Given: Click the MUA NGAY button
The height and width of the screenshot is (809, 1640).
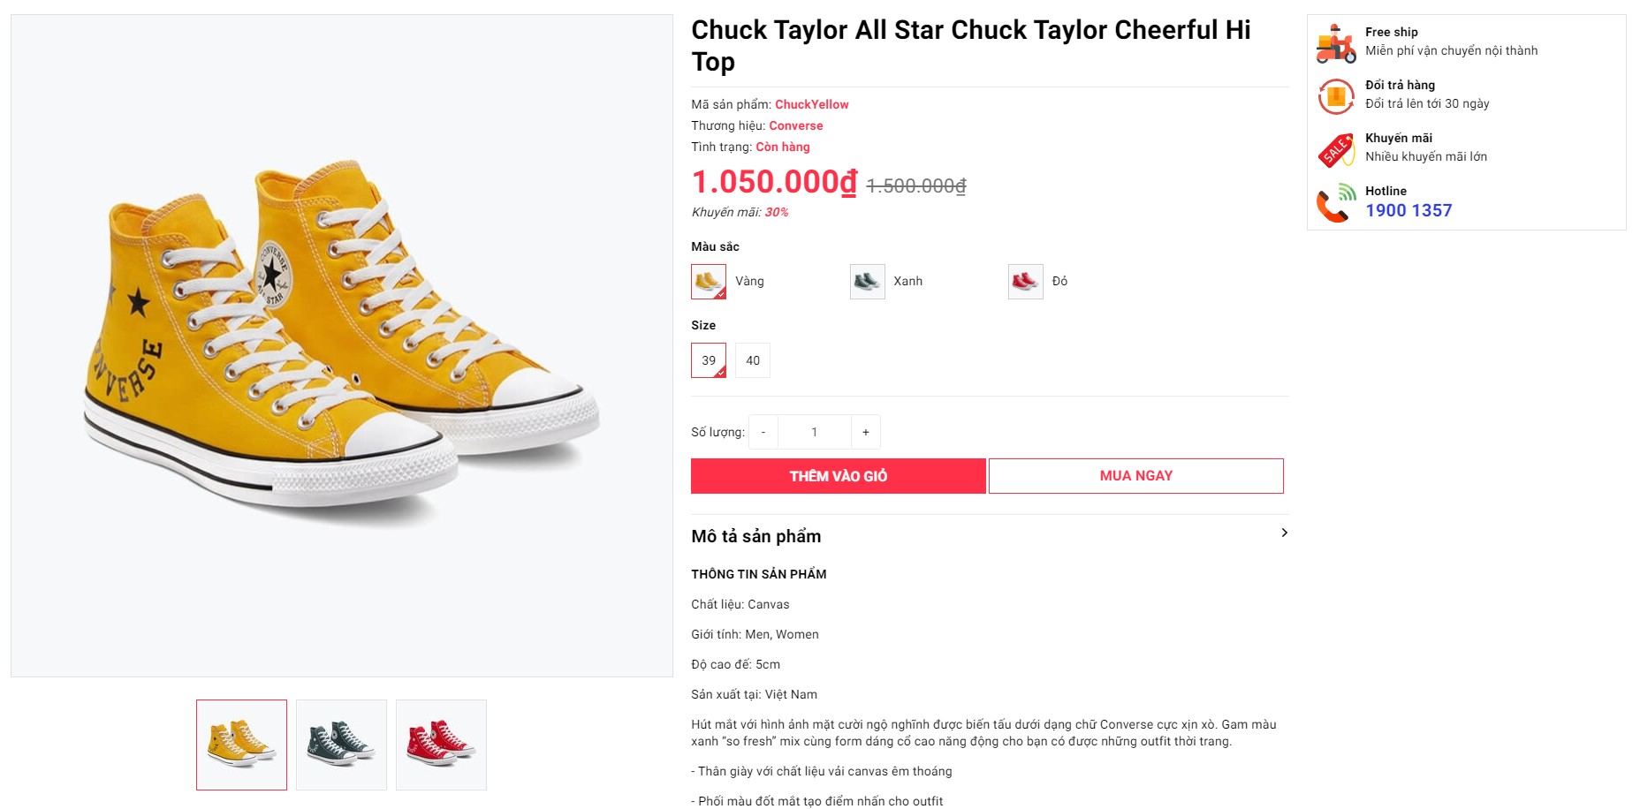Looking at the screenshot, I should [x=1135, y=476].
